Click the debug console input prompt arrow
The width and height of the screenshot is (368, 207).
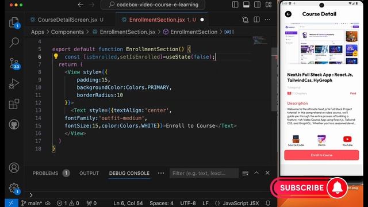[x=31, y=195]
